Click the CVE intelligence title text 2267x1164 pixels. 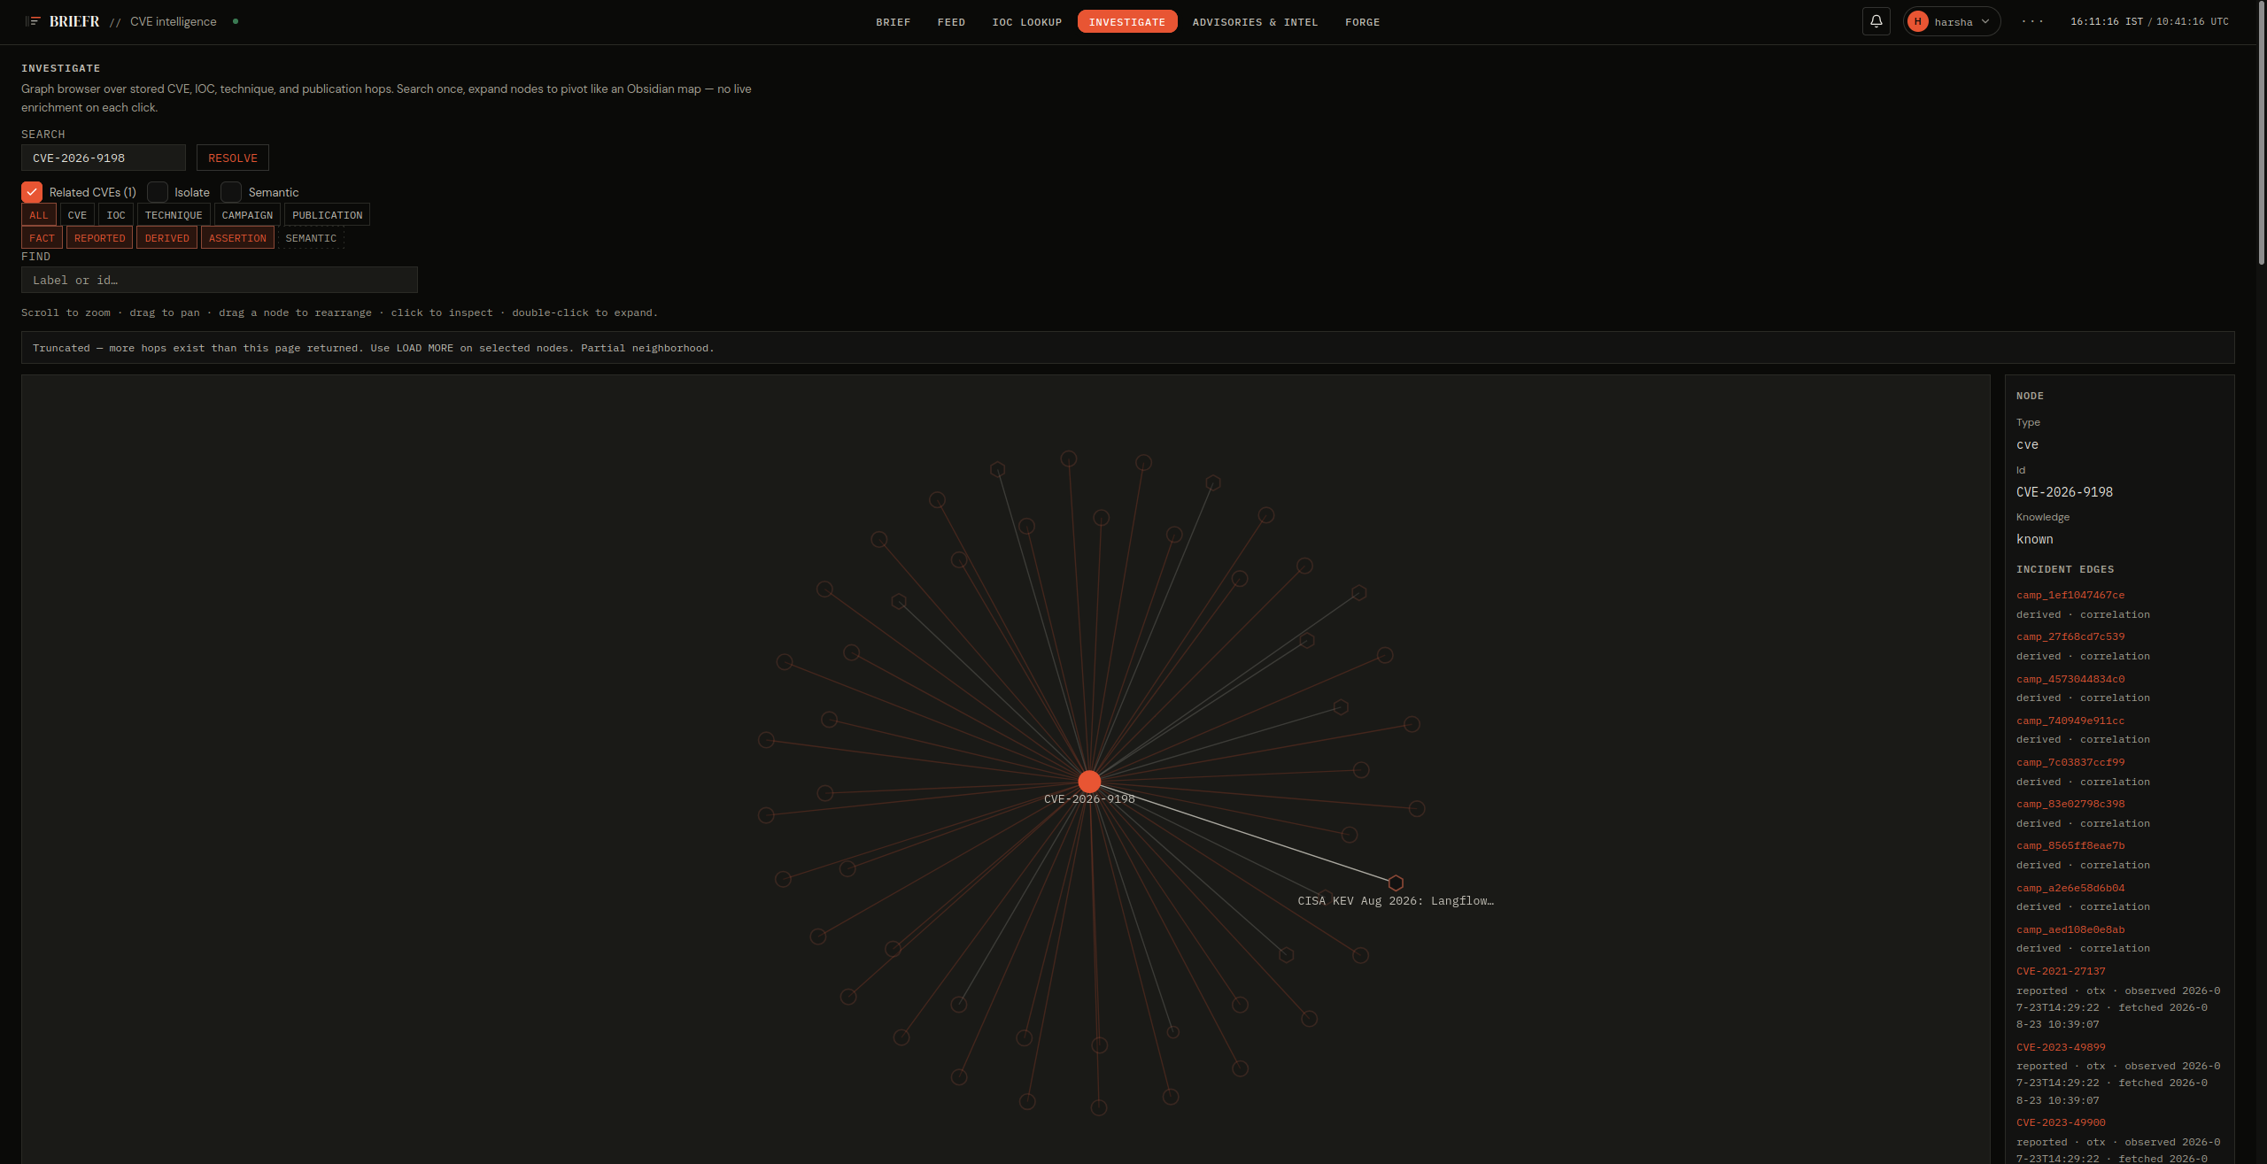[x=173, y=21]
